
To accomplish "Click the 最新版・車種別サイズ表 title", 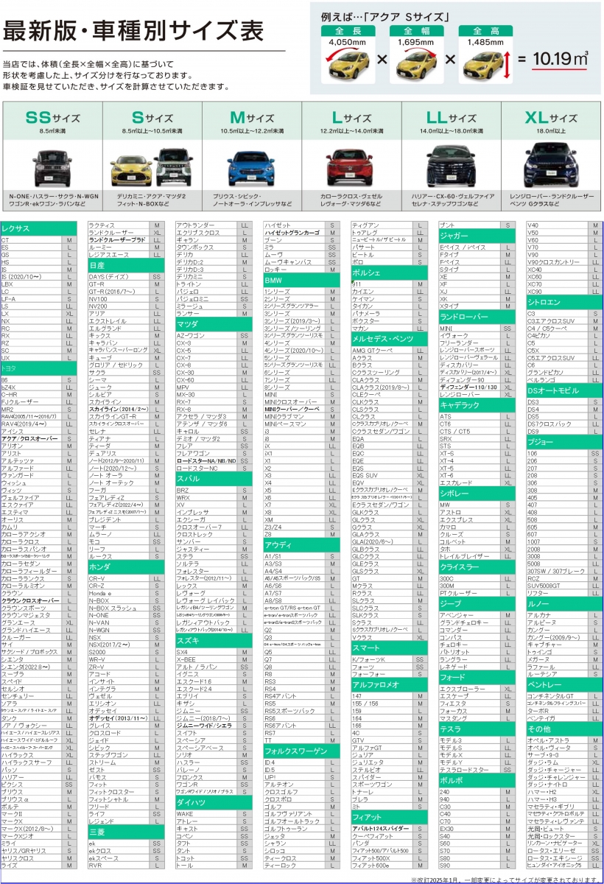I will (x=133, y=31).
